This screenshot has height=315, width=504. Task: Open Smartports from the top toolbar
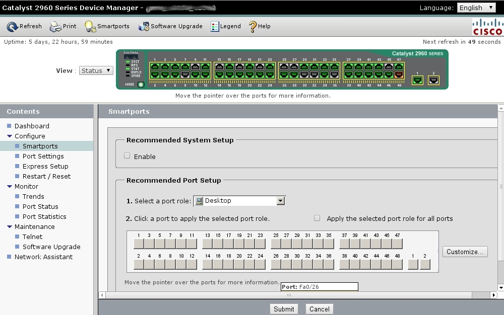pos(107,26)
